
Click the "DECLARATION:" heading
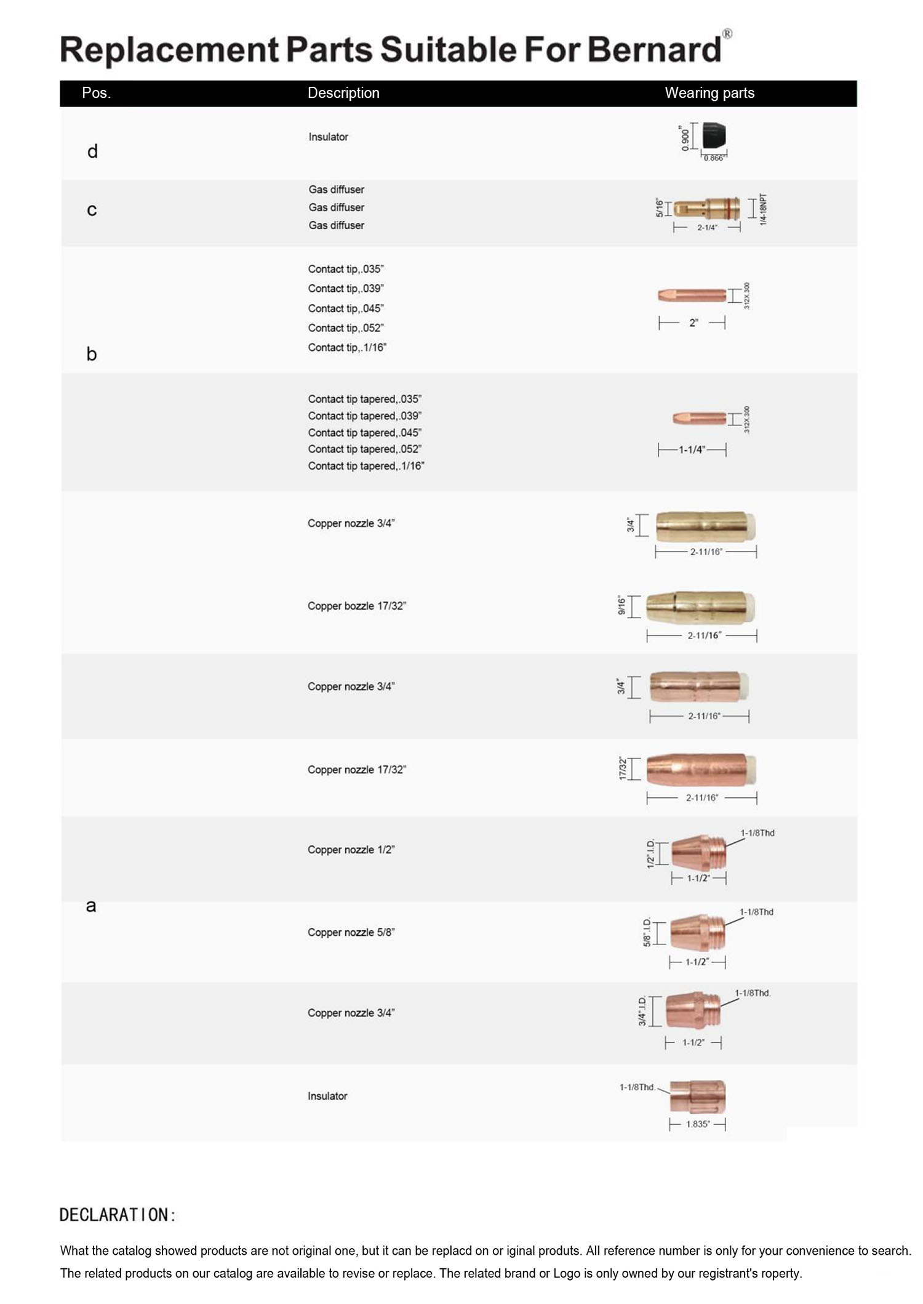tap(118, 1215)
